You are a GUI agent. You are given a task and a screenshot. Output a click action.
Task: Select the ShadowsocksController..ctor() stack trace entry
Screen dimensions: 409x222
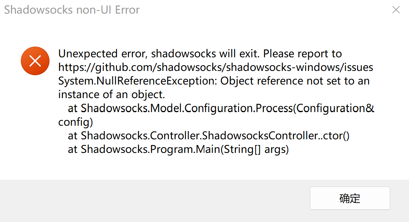click(208, 136)
